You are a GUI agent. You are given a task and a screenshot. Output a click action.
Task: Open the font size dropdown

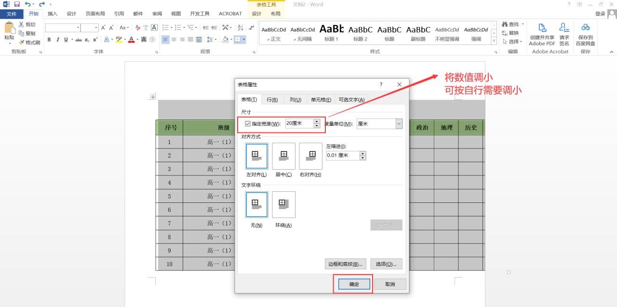click(96, 28)
